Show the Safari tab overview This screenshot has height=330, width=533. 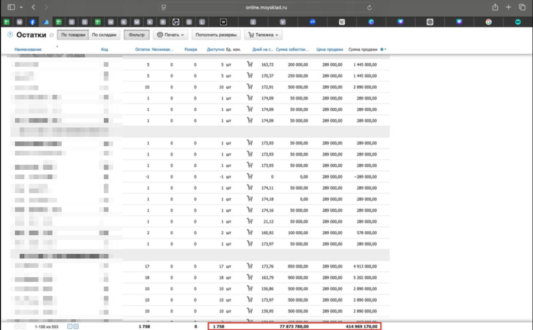pos(522,7)
